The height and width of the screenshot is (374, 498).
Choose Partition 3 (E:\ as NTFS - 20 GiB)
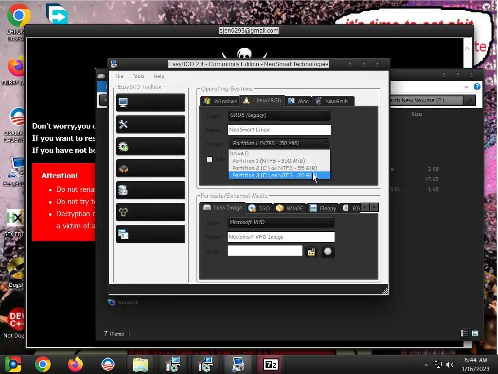coord(279,175)
